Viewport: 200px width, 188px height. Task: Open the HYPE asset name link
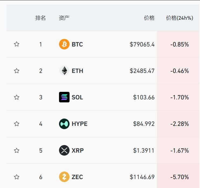pyautogui.click(x=80, y=124)
